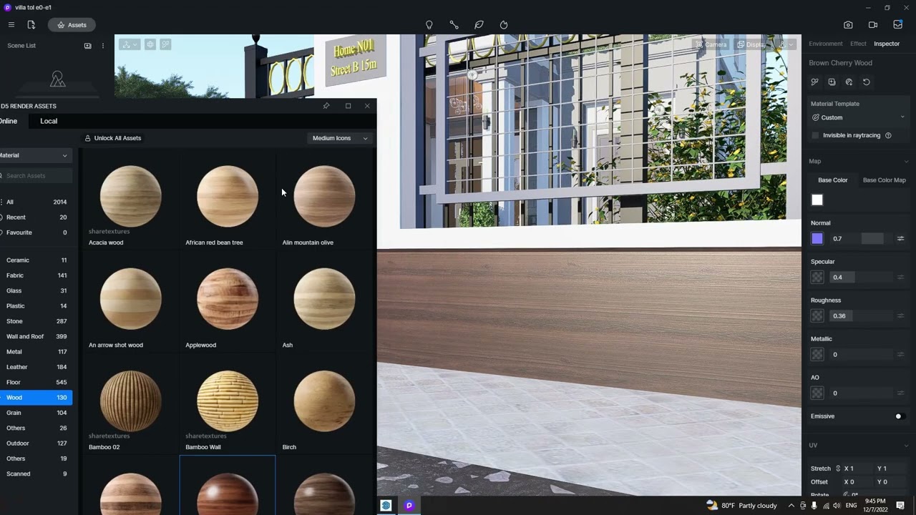
Task: Click the purple Normal map swatch
Action: [x=817, y=239]
